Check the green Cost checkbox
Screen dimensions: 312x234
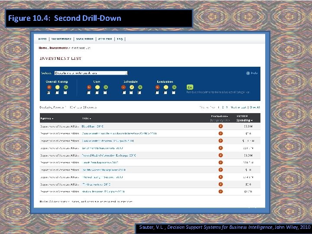(105, 93)
